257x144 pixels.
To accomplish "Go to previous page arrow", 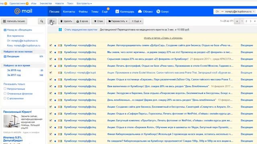I will click(x=237, y=21).
